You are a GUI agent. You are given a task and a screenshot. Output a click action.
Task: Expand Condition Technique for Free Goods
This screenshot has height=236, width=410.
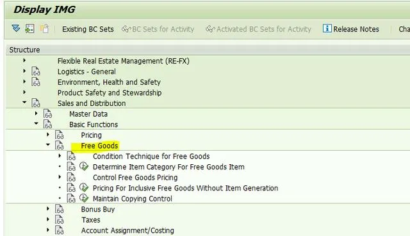tap(60, 156)
